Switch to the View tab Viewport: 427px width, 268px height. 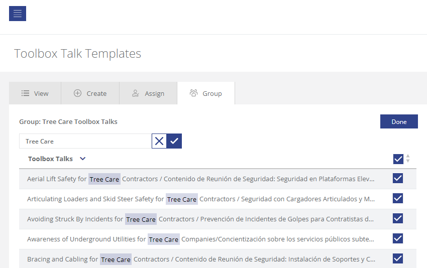[x=35, y=93]
